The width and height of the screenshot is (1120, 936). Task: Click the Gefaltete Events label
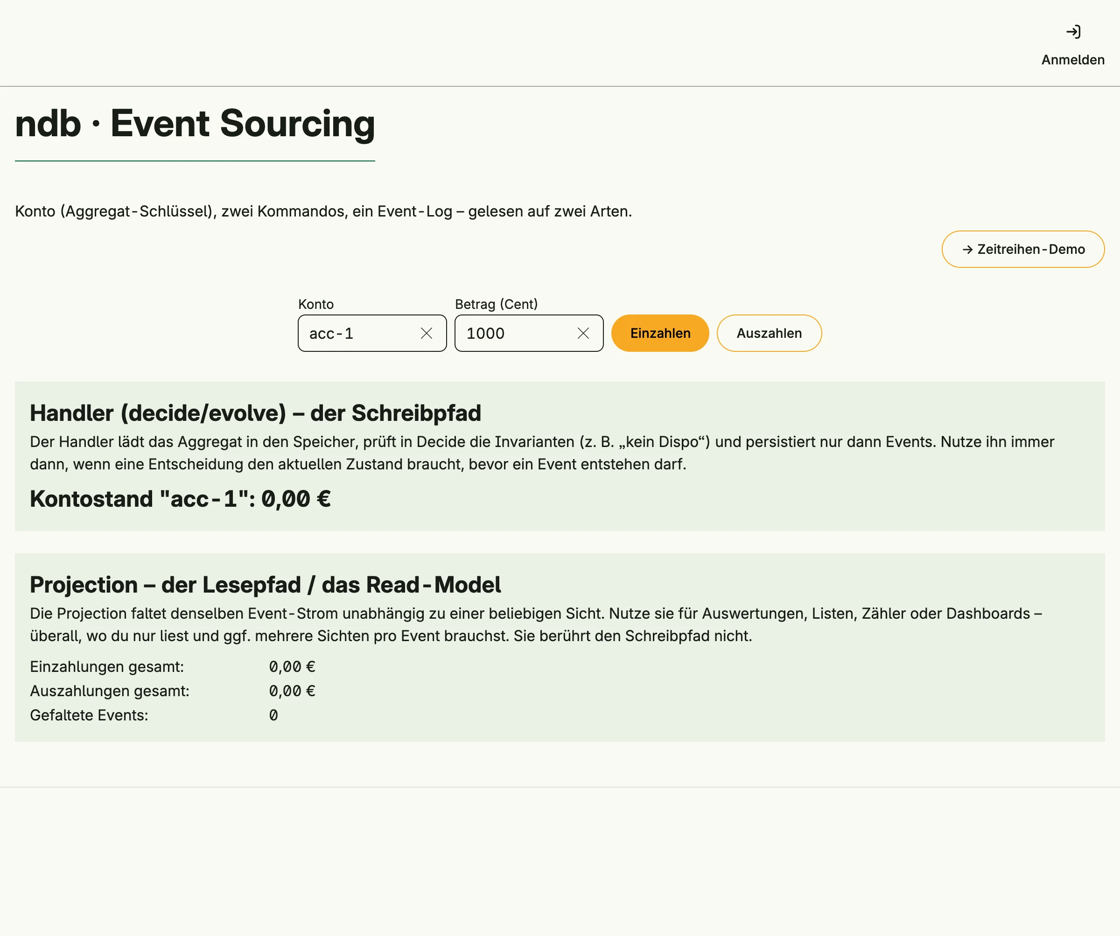89,715
